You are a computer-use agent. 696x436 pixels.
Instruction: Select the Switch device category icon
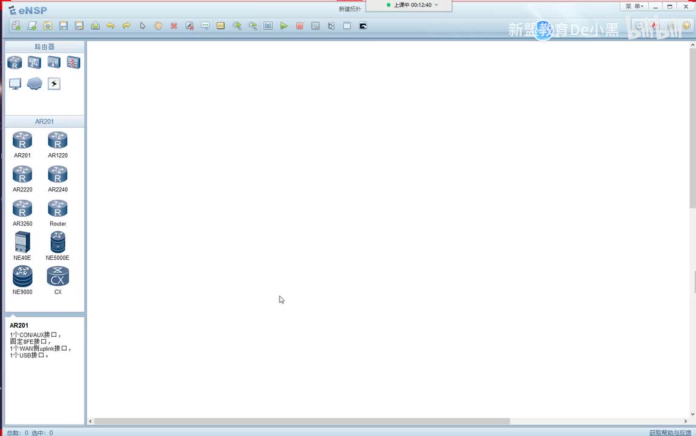click(34, 62)
